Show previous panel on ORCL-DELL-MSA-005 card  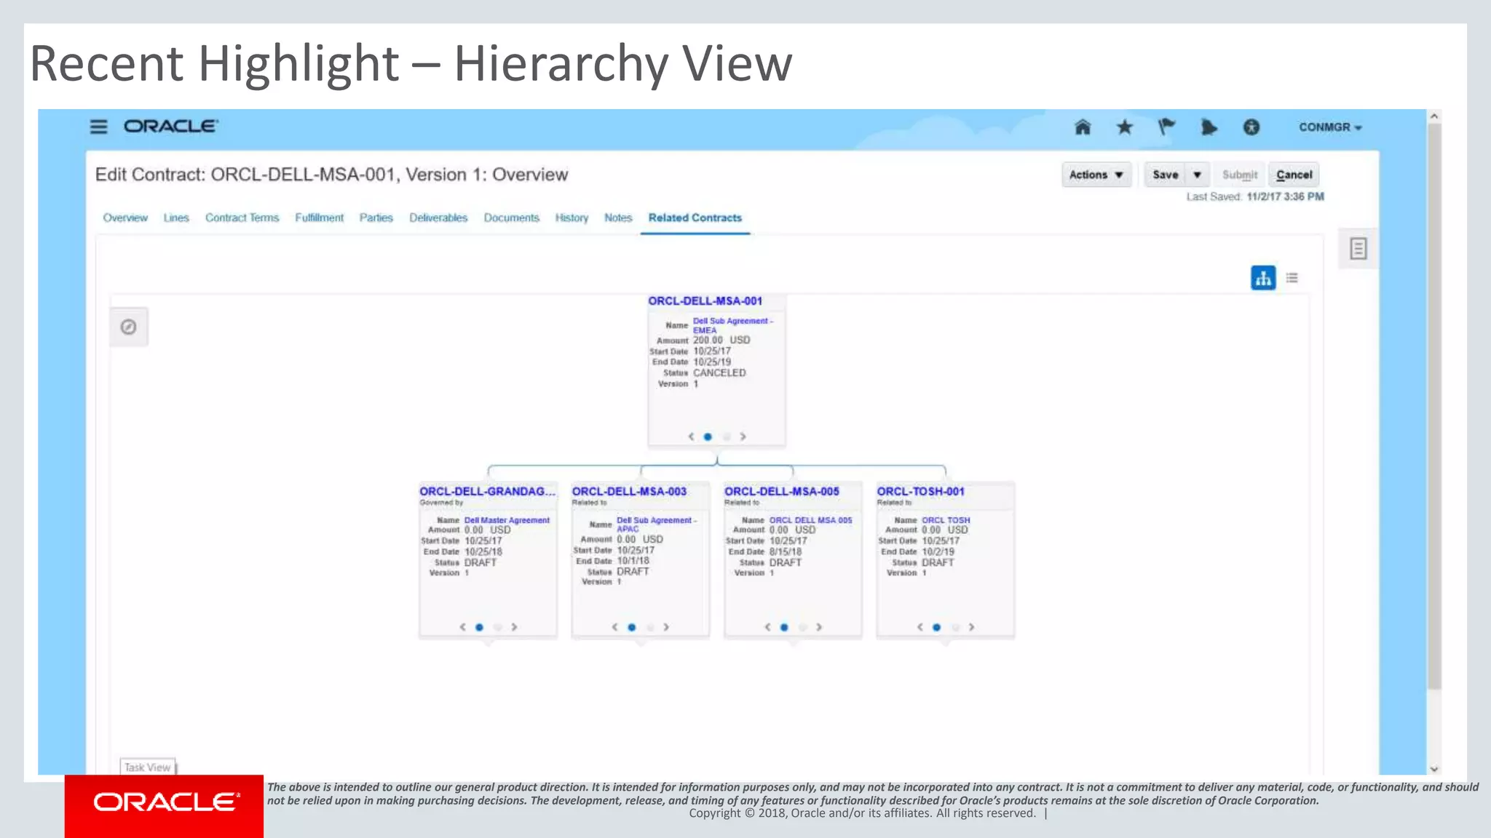tap(767, 627)
